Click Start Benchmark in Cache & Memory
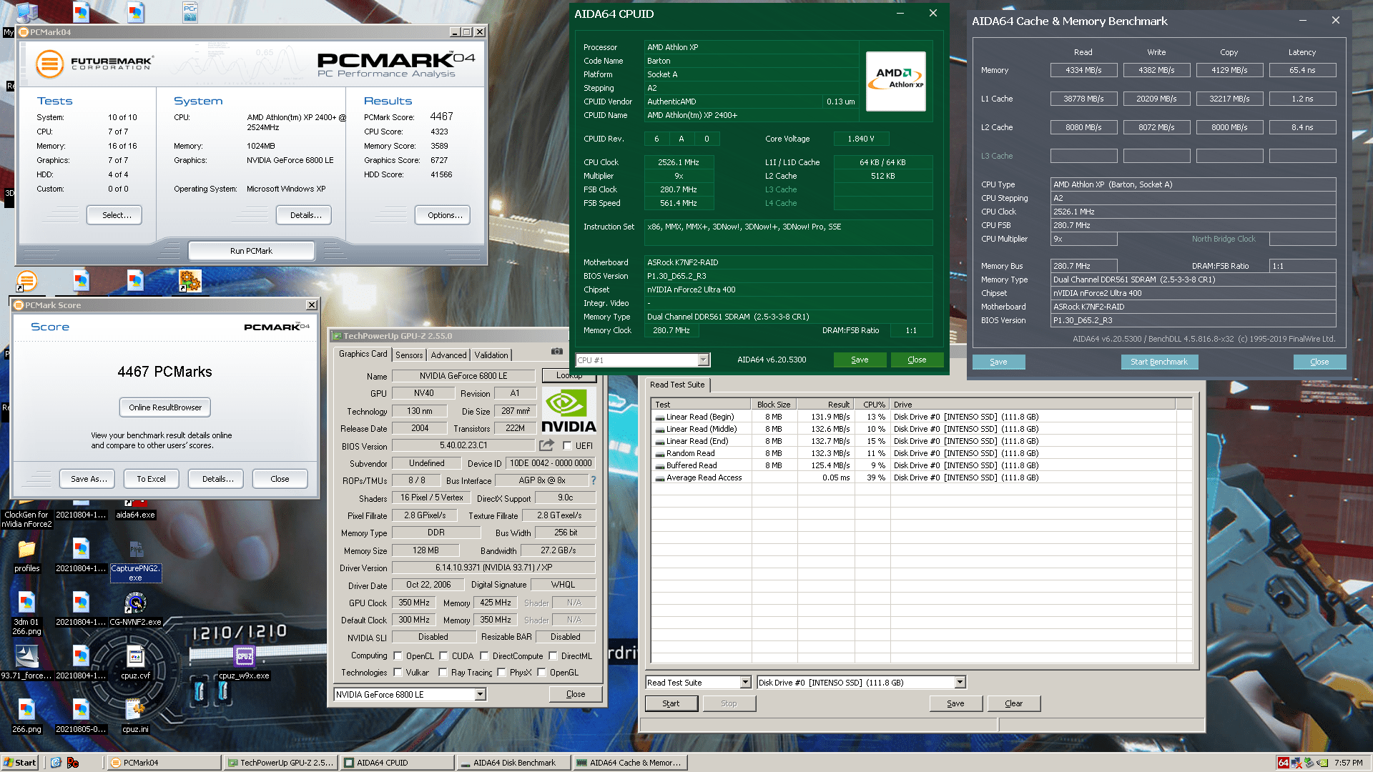 tap(1159, 362)
